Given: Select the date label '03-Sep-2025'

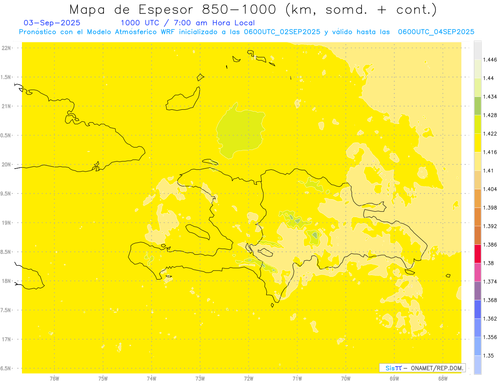Looking at the screenshot, I should coord(52,23).
